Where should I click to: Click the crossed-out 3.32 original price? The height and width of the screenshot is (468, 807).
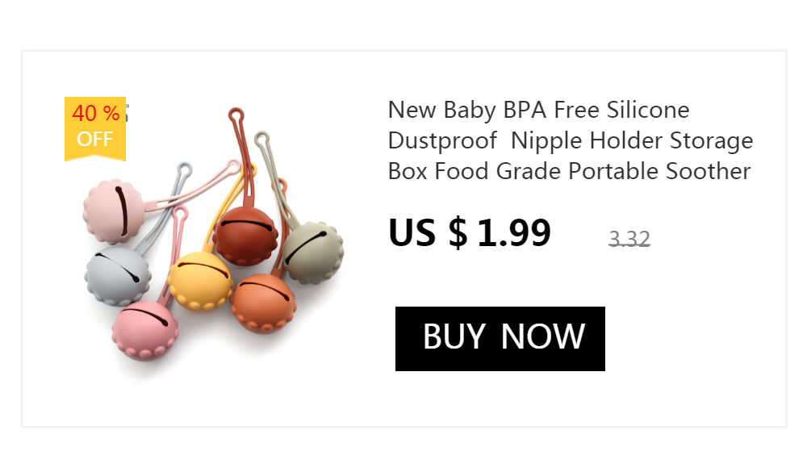pos(629,238)
